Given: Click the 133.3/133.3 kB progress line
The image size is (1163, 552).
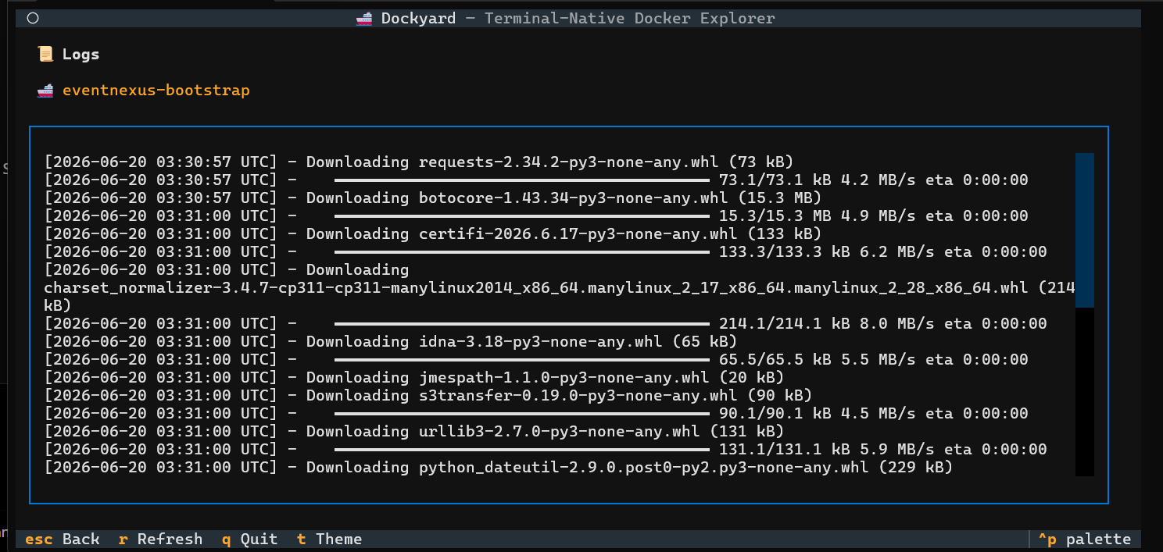Looking at the screenshot, I should [546, 252].
